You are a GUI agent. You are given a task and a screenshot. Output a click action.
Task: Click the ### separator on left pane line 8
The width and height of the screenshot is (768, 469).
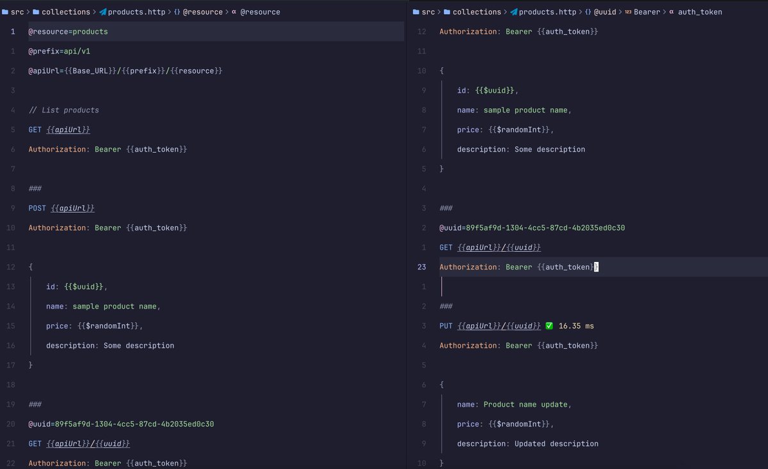[35, 188]
